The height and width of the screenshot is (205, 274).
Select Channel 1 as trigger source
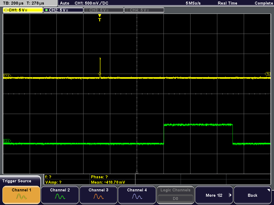click(x=21, y=195)
